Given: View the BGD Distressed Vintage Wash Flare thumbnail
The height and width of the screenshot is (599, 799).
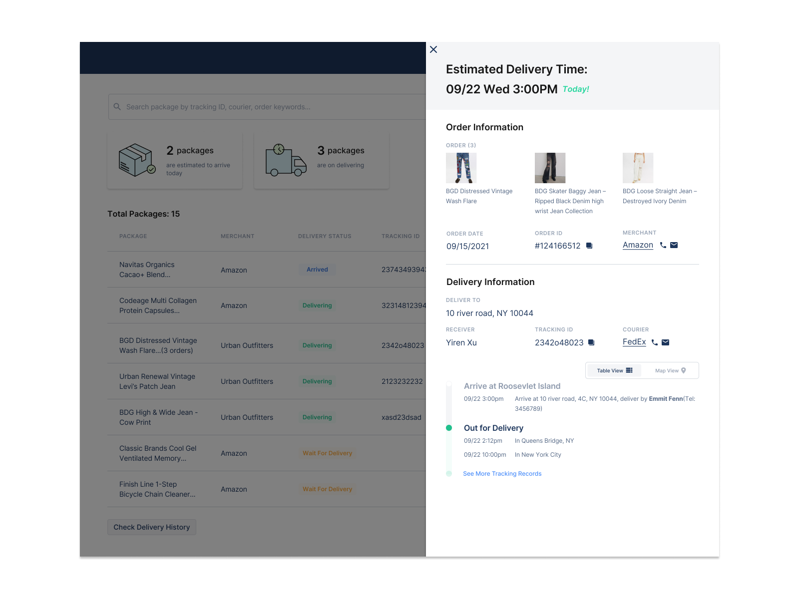Looking at the screenshot, I should tap(461, 168).
